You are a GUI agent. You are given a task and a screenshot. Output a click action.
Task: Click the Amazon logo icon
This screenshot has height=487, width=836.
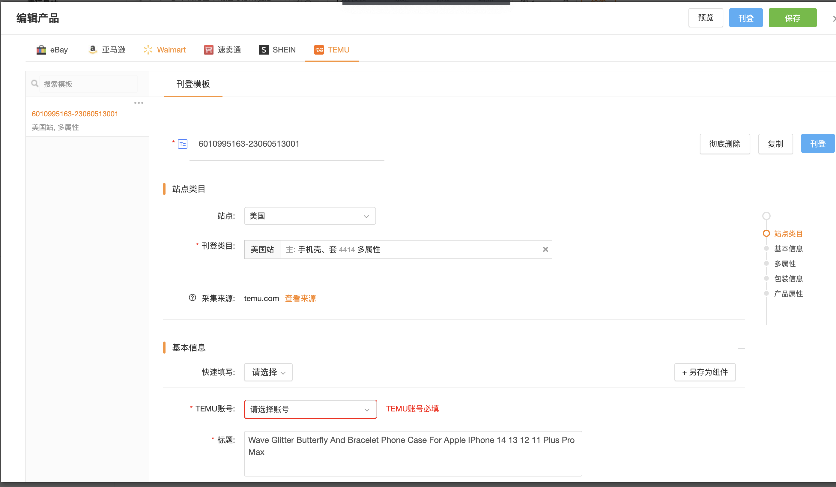93,49
